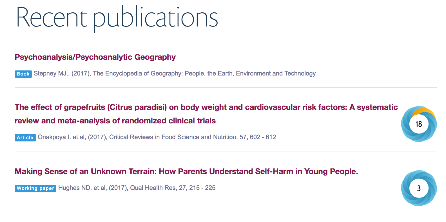The height and width of the screenshot is (222, 446).
Task: Open Making Sense of an Unknown Terrain
Action: click(x=186, y=172)
